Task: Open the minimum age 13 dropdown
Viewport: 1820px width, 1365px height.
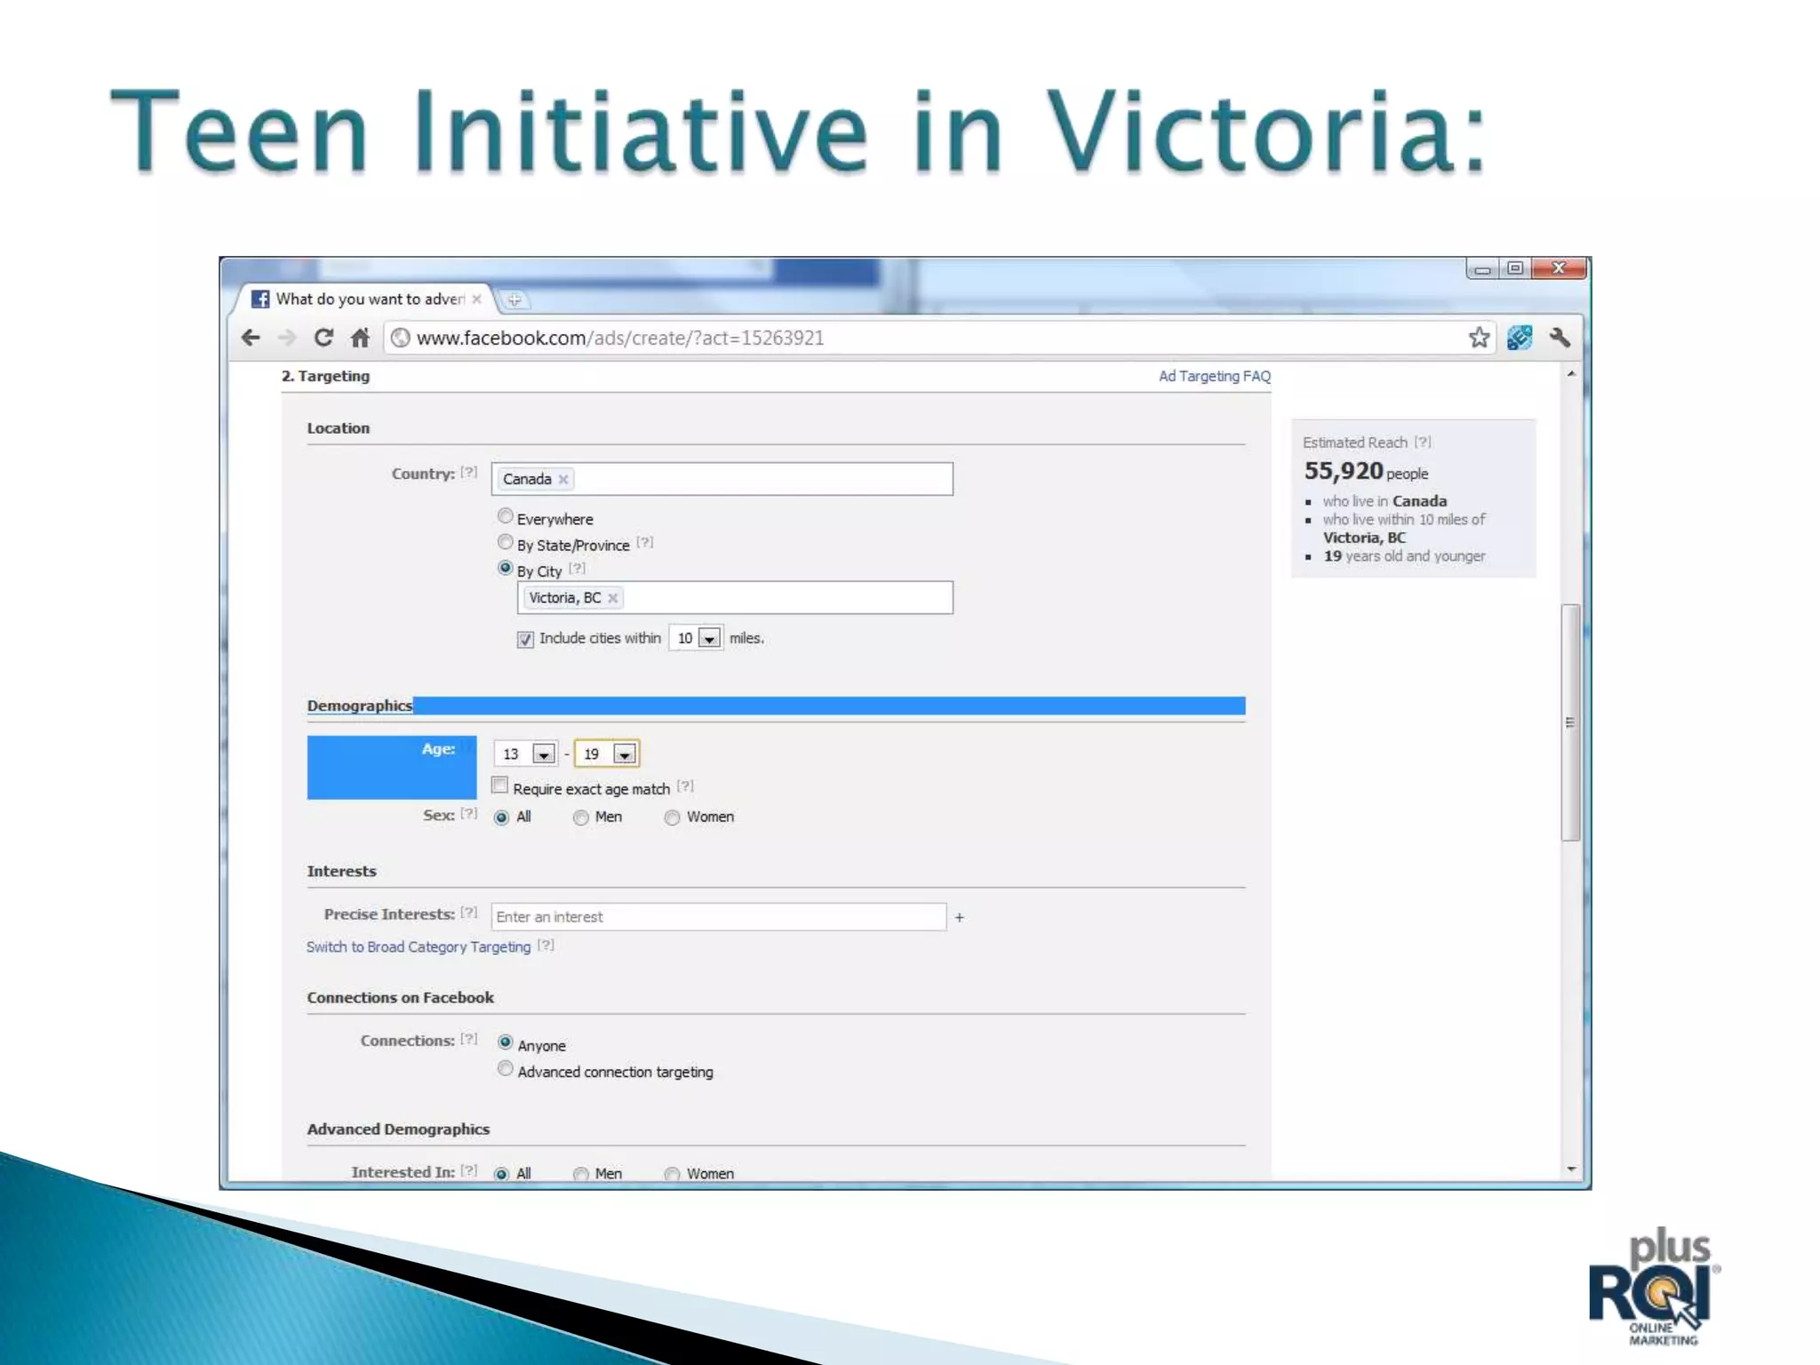Action: click(x=543, y=754)
